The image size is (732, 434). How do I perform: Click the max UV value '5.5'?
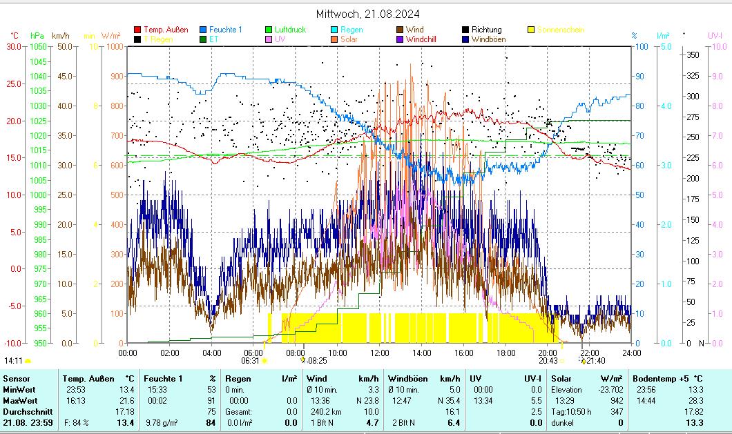[536, 401]
